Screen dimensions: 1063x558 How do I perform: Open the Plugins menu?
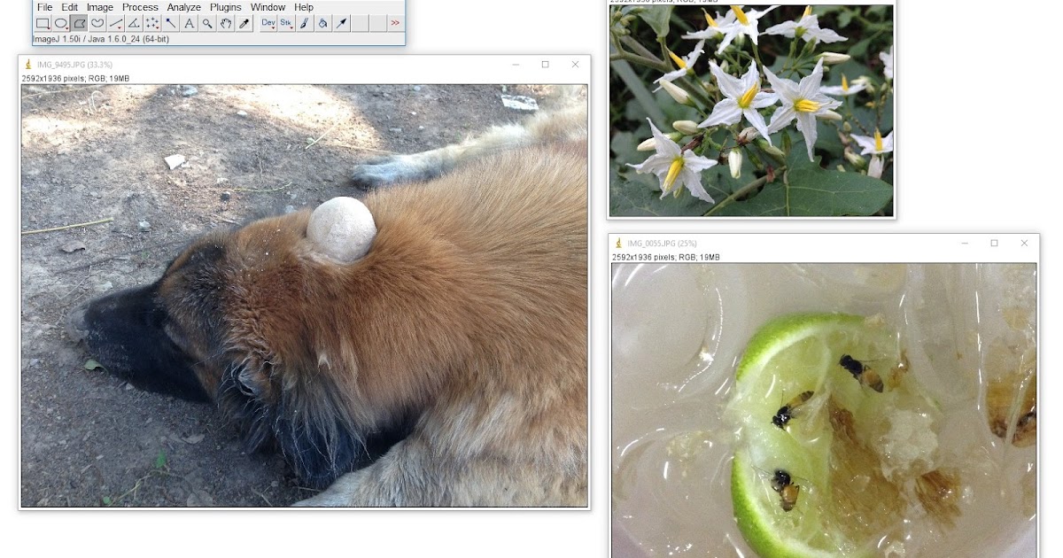click(x=225, y=7)
